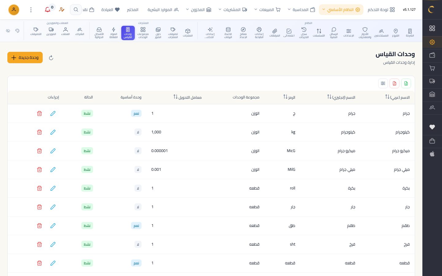Open المواد الفعالة lightning icon
The image size is (442, 276).
tap(114, 33)
